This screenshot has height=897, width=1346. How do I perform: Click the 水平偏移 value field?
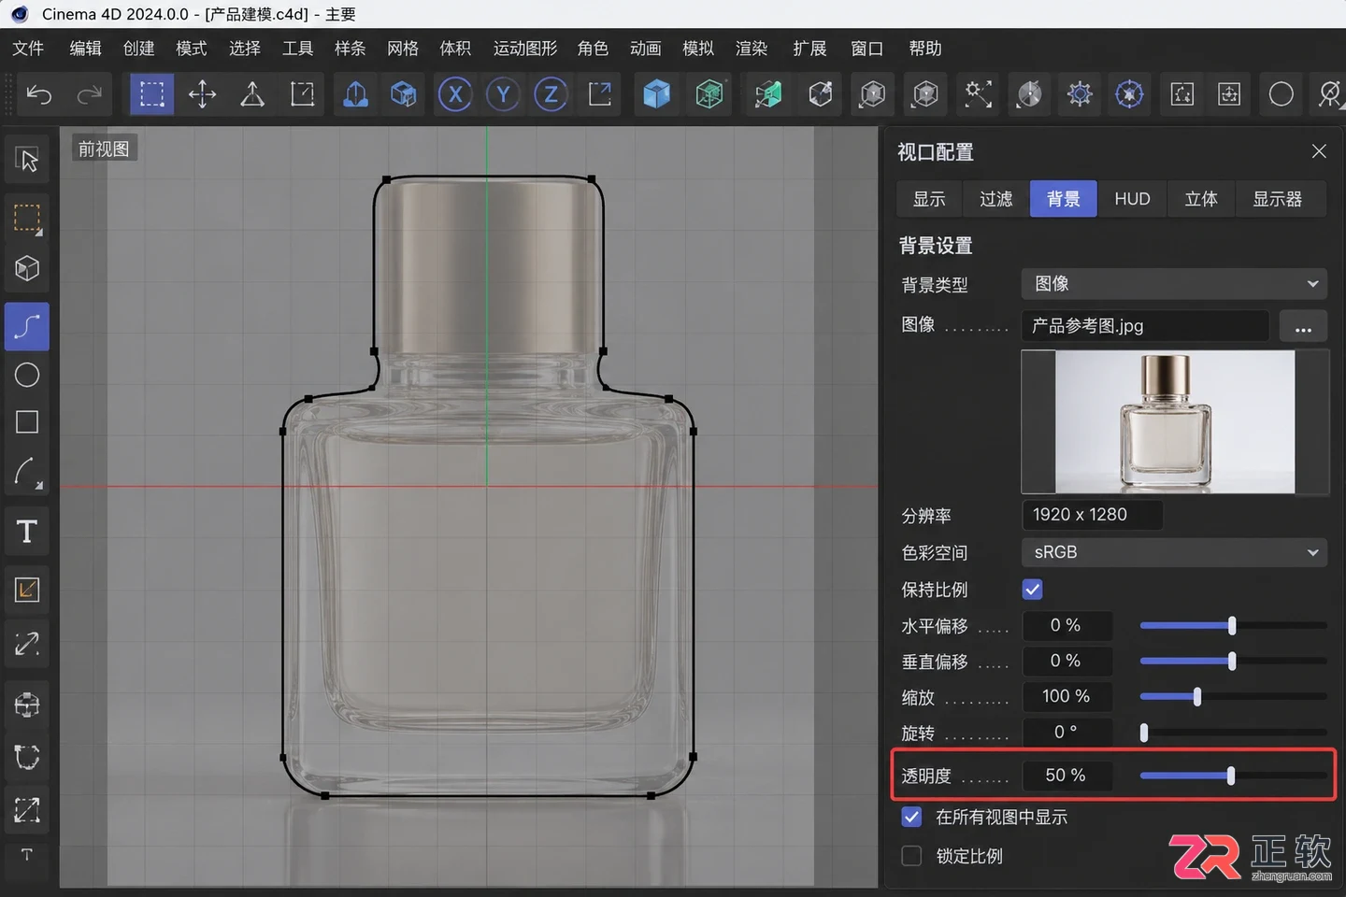(1067, 625)
